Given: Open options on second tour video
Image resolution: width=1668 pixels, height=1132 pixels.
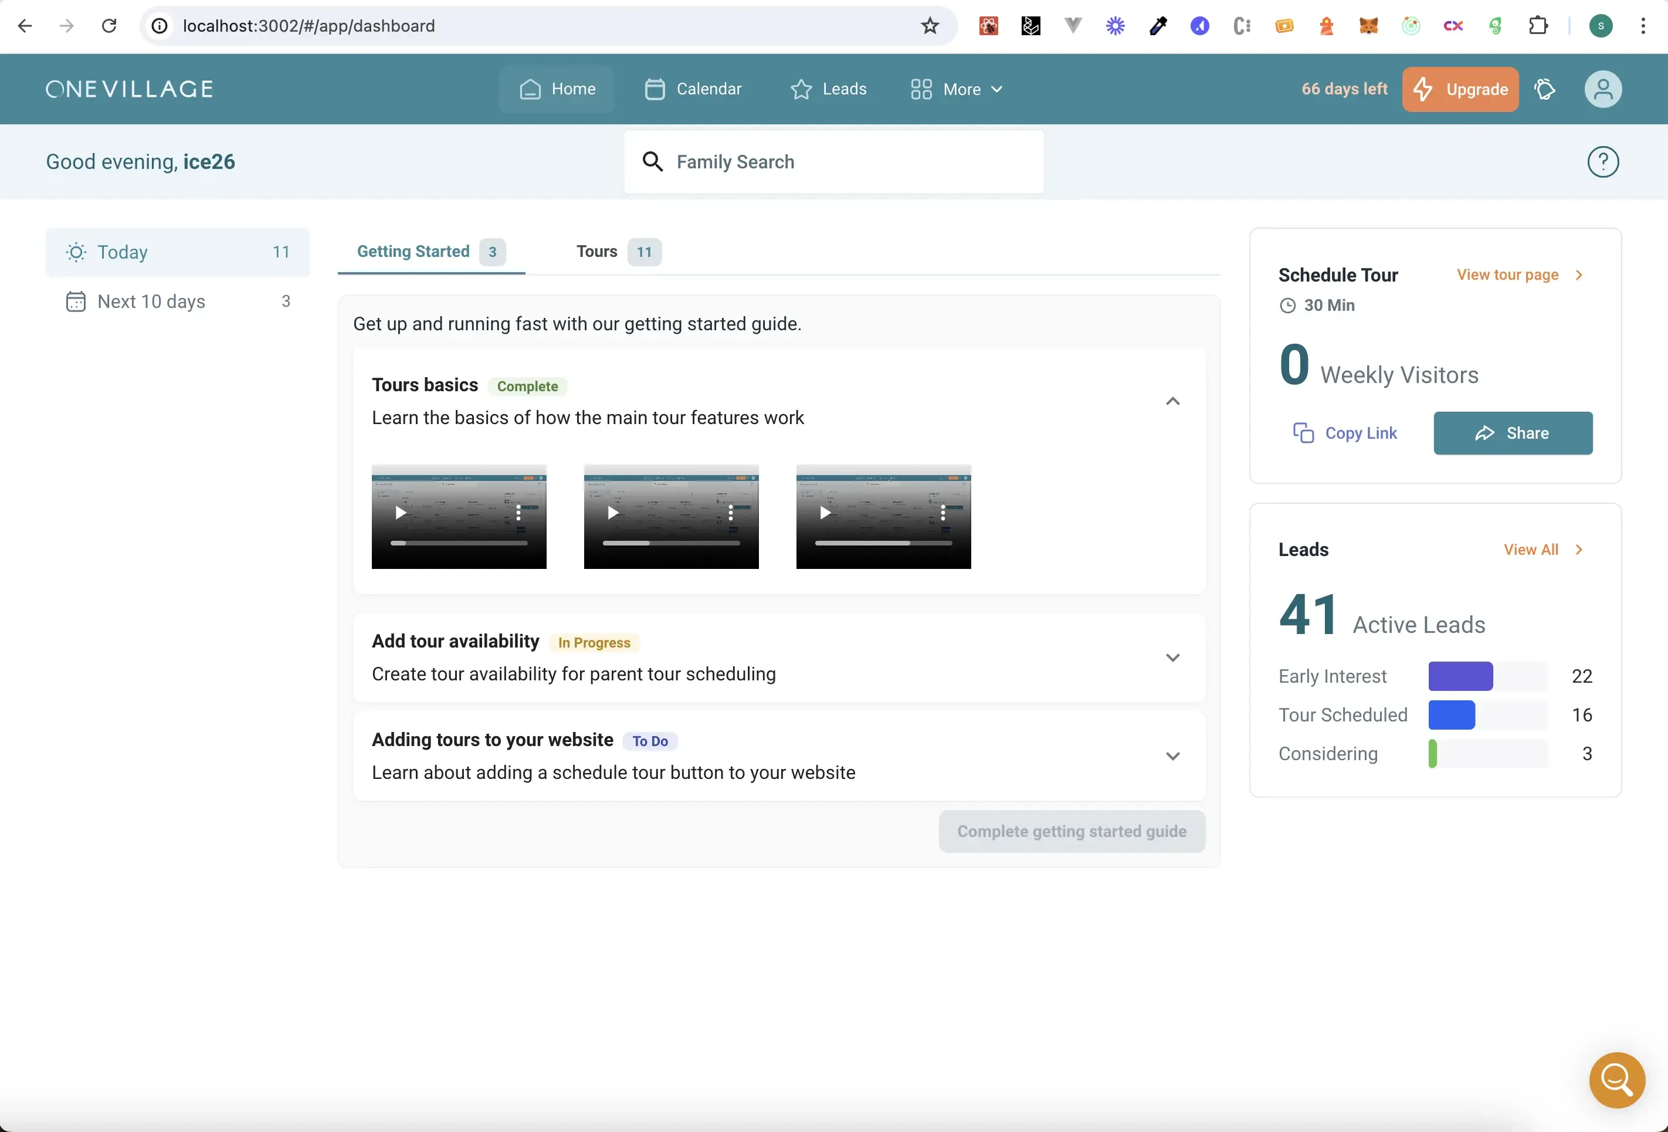Looking at the screenshot, I should (731, 513).
